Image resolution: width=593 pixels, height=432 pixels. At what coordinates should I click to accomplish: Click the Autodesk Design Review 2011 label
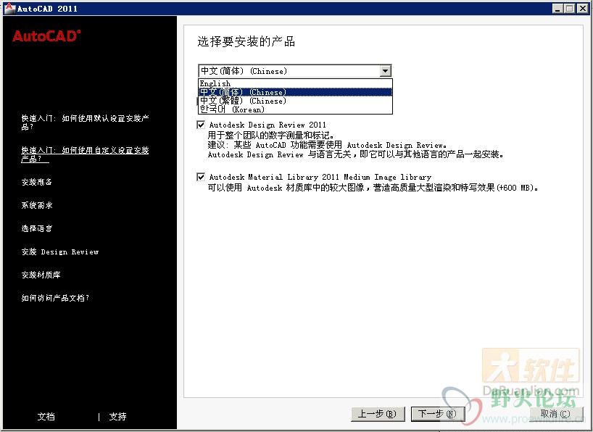(268, 125)
